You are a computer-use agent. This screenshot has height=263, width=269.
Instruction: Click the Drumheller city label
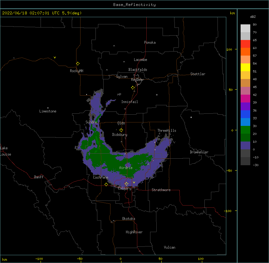(x=199, y=152)
